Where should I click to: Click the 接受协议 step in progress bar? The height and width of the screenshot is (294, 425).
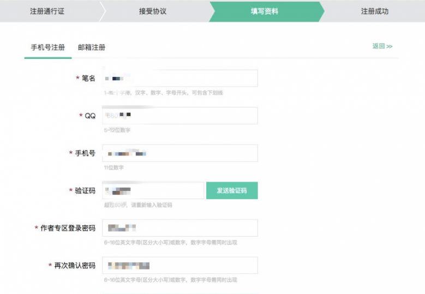click(153, 11)
